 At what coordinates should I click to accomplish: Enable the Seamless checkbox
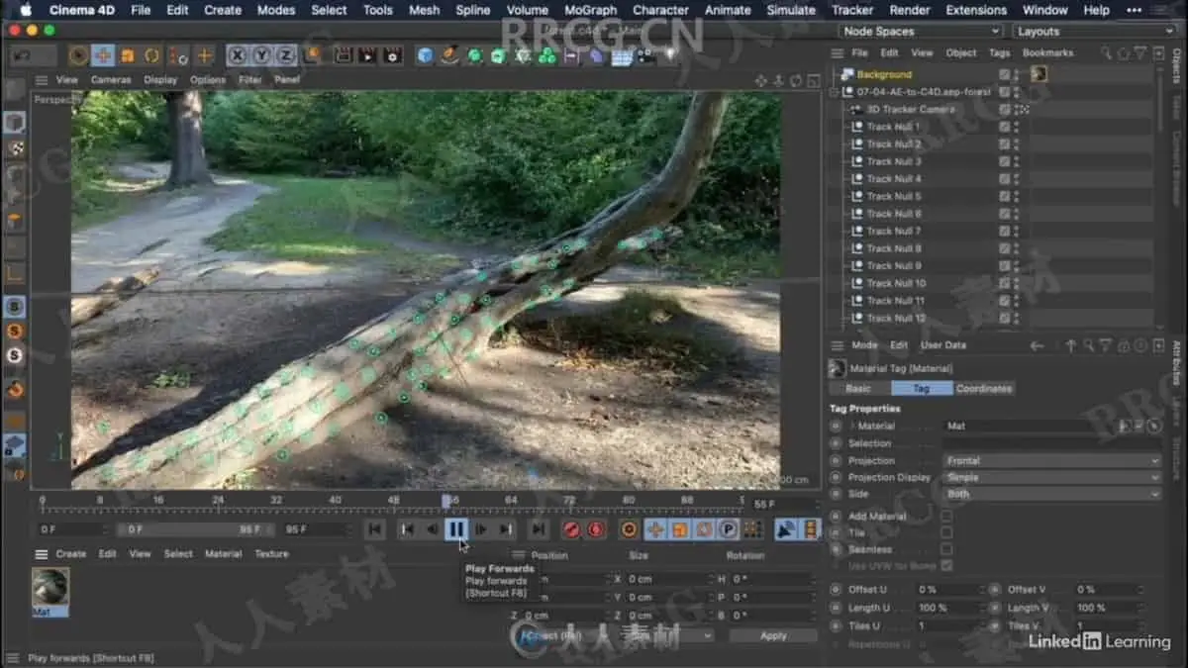pos(946,549)
